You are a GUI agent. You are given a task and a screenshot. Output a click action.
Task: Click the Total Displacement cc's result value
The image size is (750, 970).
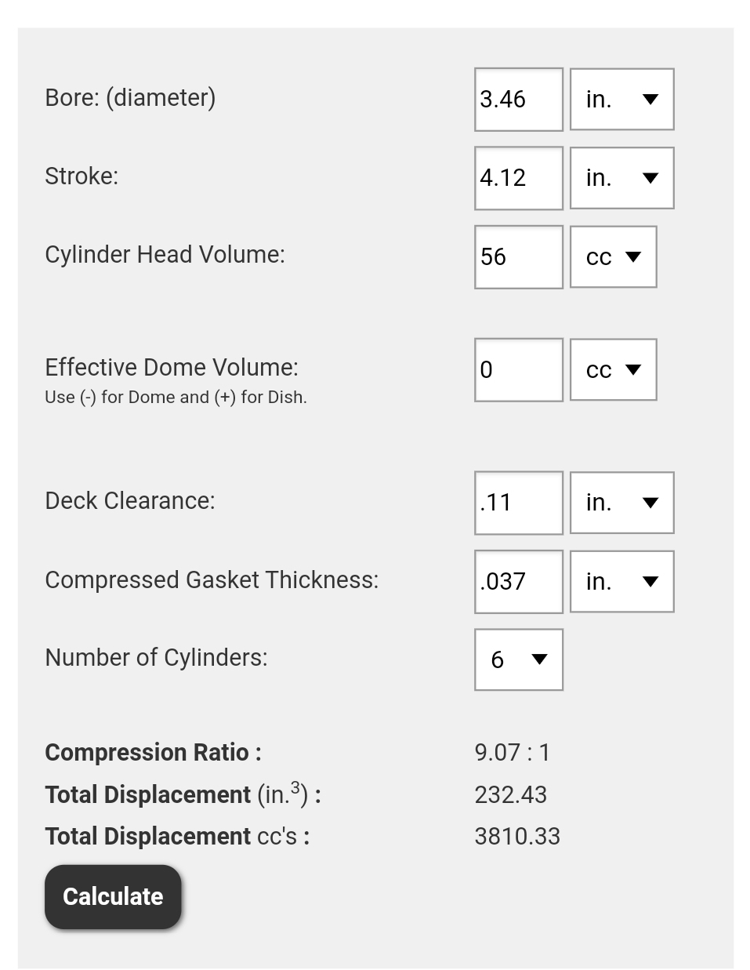tap(517, 837)
